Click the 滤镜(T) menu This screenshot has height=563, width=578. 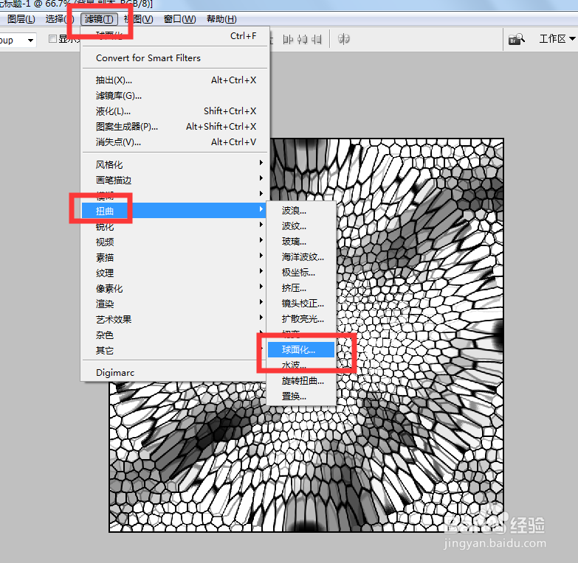(99, 18)
